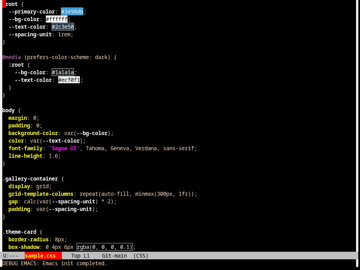
Task: Click the sample.css buffer name in mode line
Action: (x=40, y=256)
